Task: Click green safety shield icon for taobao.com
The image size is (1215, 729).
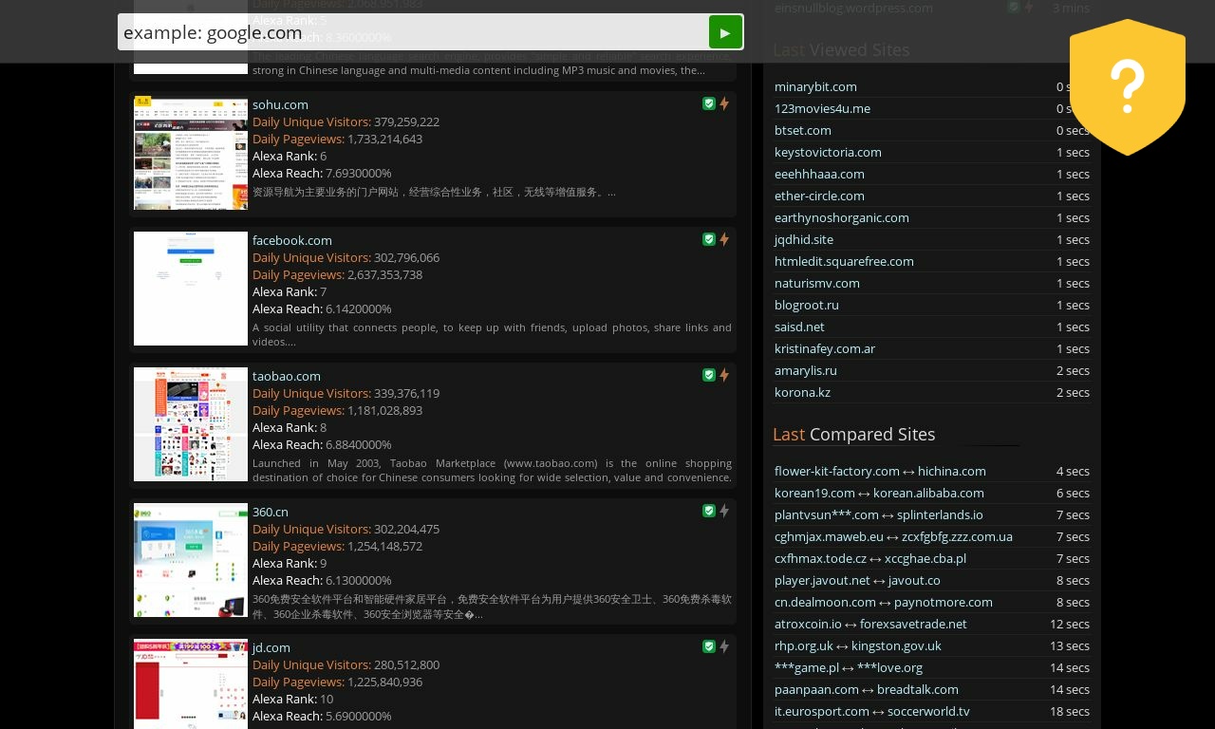Action: (x=709, y=375)
